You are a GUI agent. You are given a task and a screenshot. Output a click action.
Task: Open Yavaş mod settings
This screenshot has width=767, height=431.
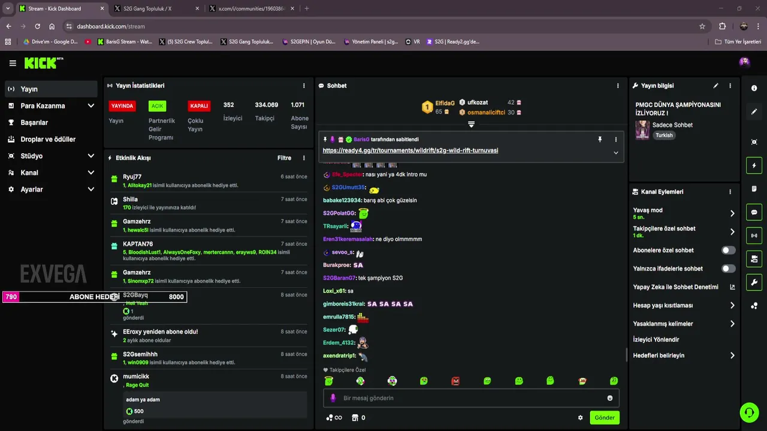click(x=684, y=213)
